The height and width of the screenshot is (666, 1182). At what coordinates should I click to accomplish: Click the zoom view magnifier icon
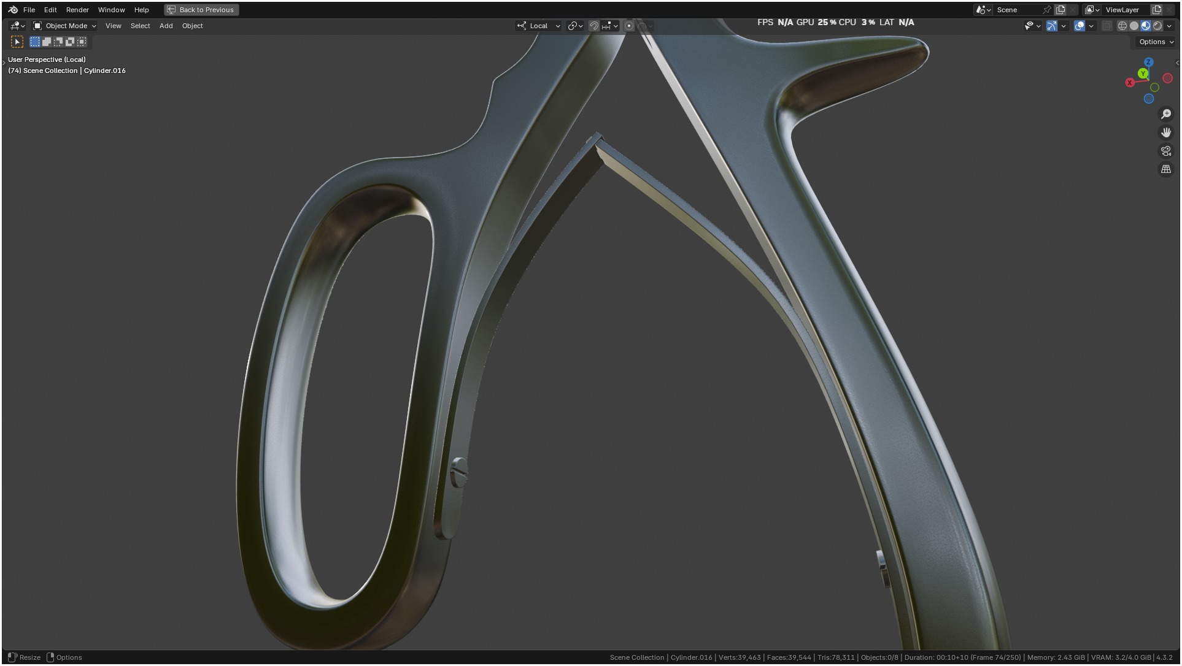pyautogui.click(x=1166, y=114)
